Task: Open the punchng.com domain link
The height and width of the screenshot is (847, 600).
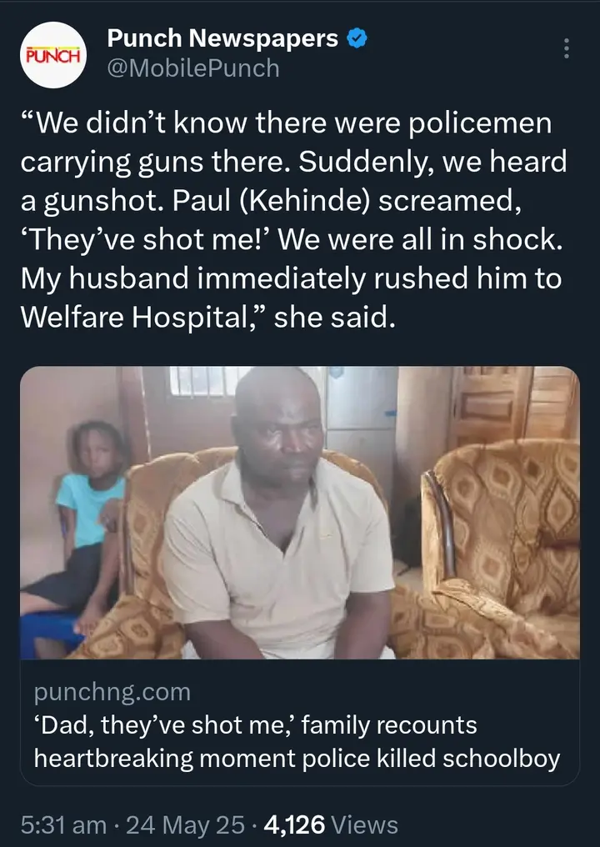Action: coord(112,692)
